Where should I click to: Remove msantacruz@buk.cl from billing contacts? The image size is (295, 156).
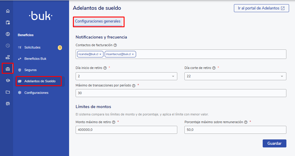pos(133,54)
